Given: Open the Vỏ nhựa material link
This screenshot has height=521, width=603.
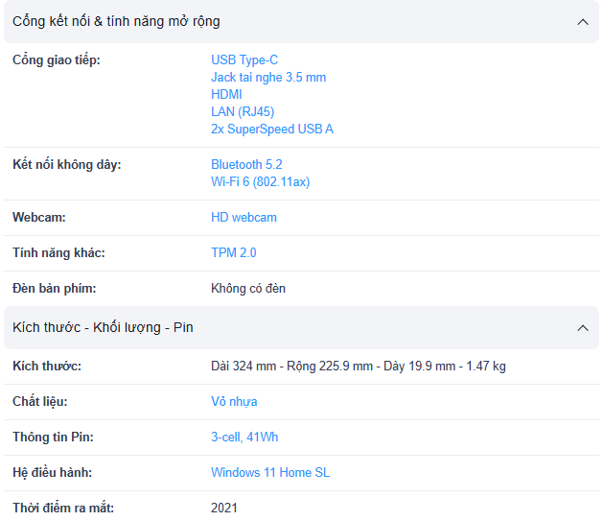Looking at the screenshot, I should (234, 401).
